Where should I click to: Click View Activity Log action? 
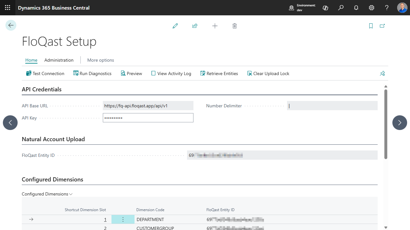pos(171,73)
